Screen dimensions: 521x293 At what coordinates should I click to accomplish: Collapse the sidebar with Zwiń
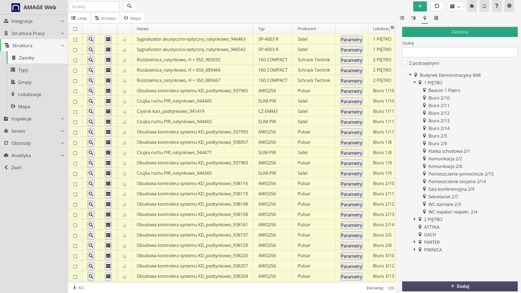click(34, 168)
